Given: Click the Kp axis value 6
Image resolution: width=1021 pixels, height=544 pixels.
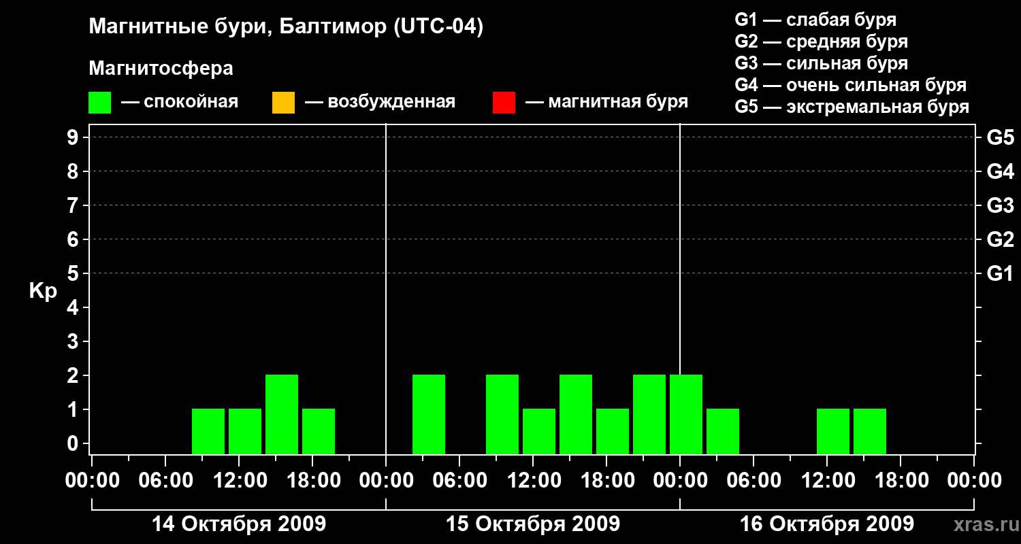Looking at the screenshot, I should point(74,239).
